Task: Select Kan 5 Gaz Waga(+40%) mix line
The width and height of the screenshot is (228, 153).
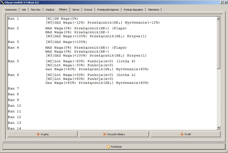Action: point(97,69)
